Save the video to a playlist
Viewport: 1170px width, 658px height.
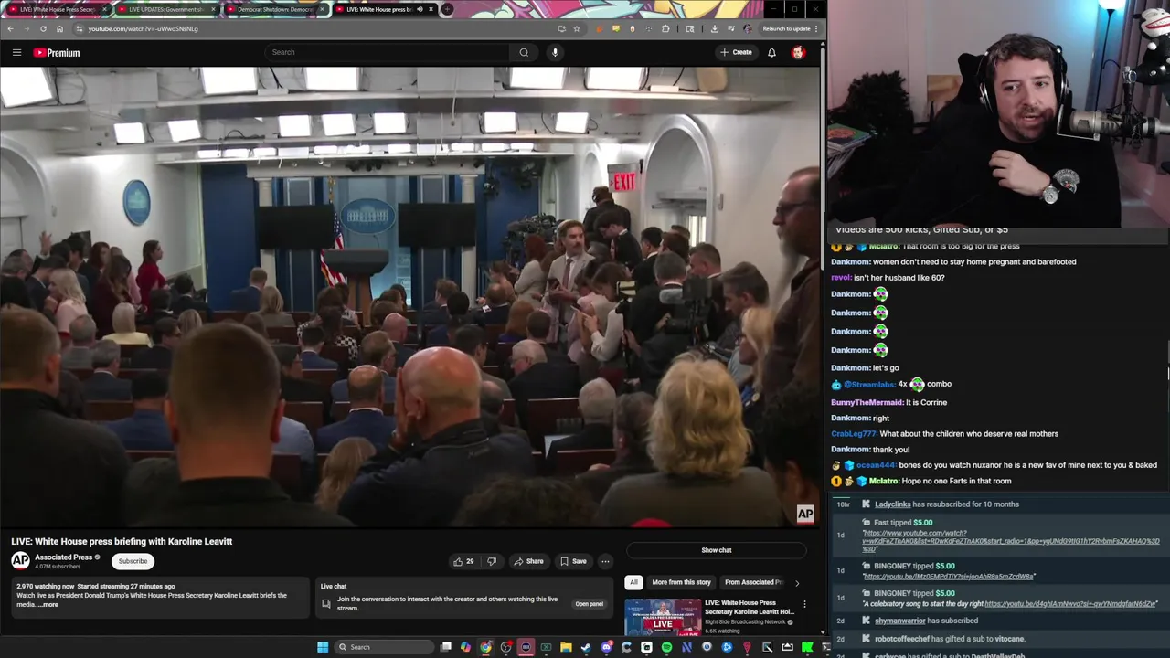click(x=573, y=561)
